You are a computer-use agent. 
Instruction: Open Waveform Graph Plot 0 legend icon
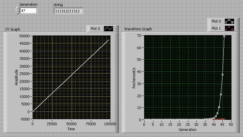229,21
